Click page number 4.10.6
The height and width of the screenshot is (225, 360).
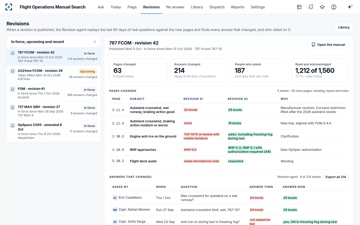(118, 150)
